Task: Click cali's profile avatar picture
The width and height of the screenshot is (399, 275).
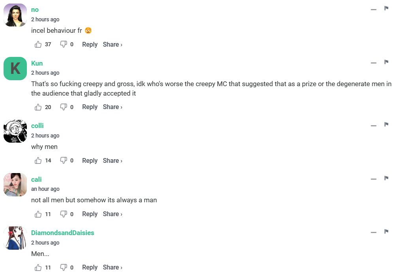Action: coord(15,185)
